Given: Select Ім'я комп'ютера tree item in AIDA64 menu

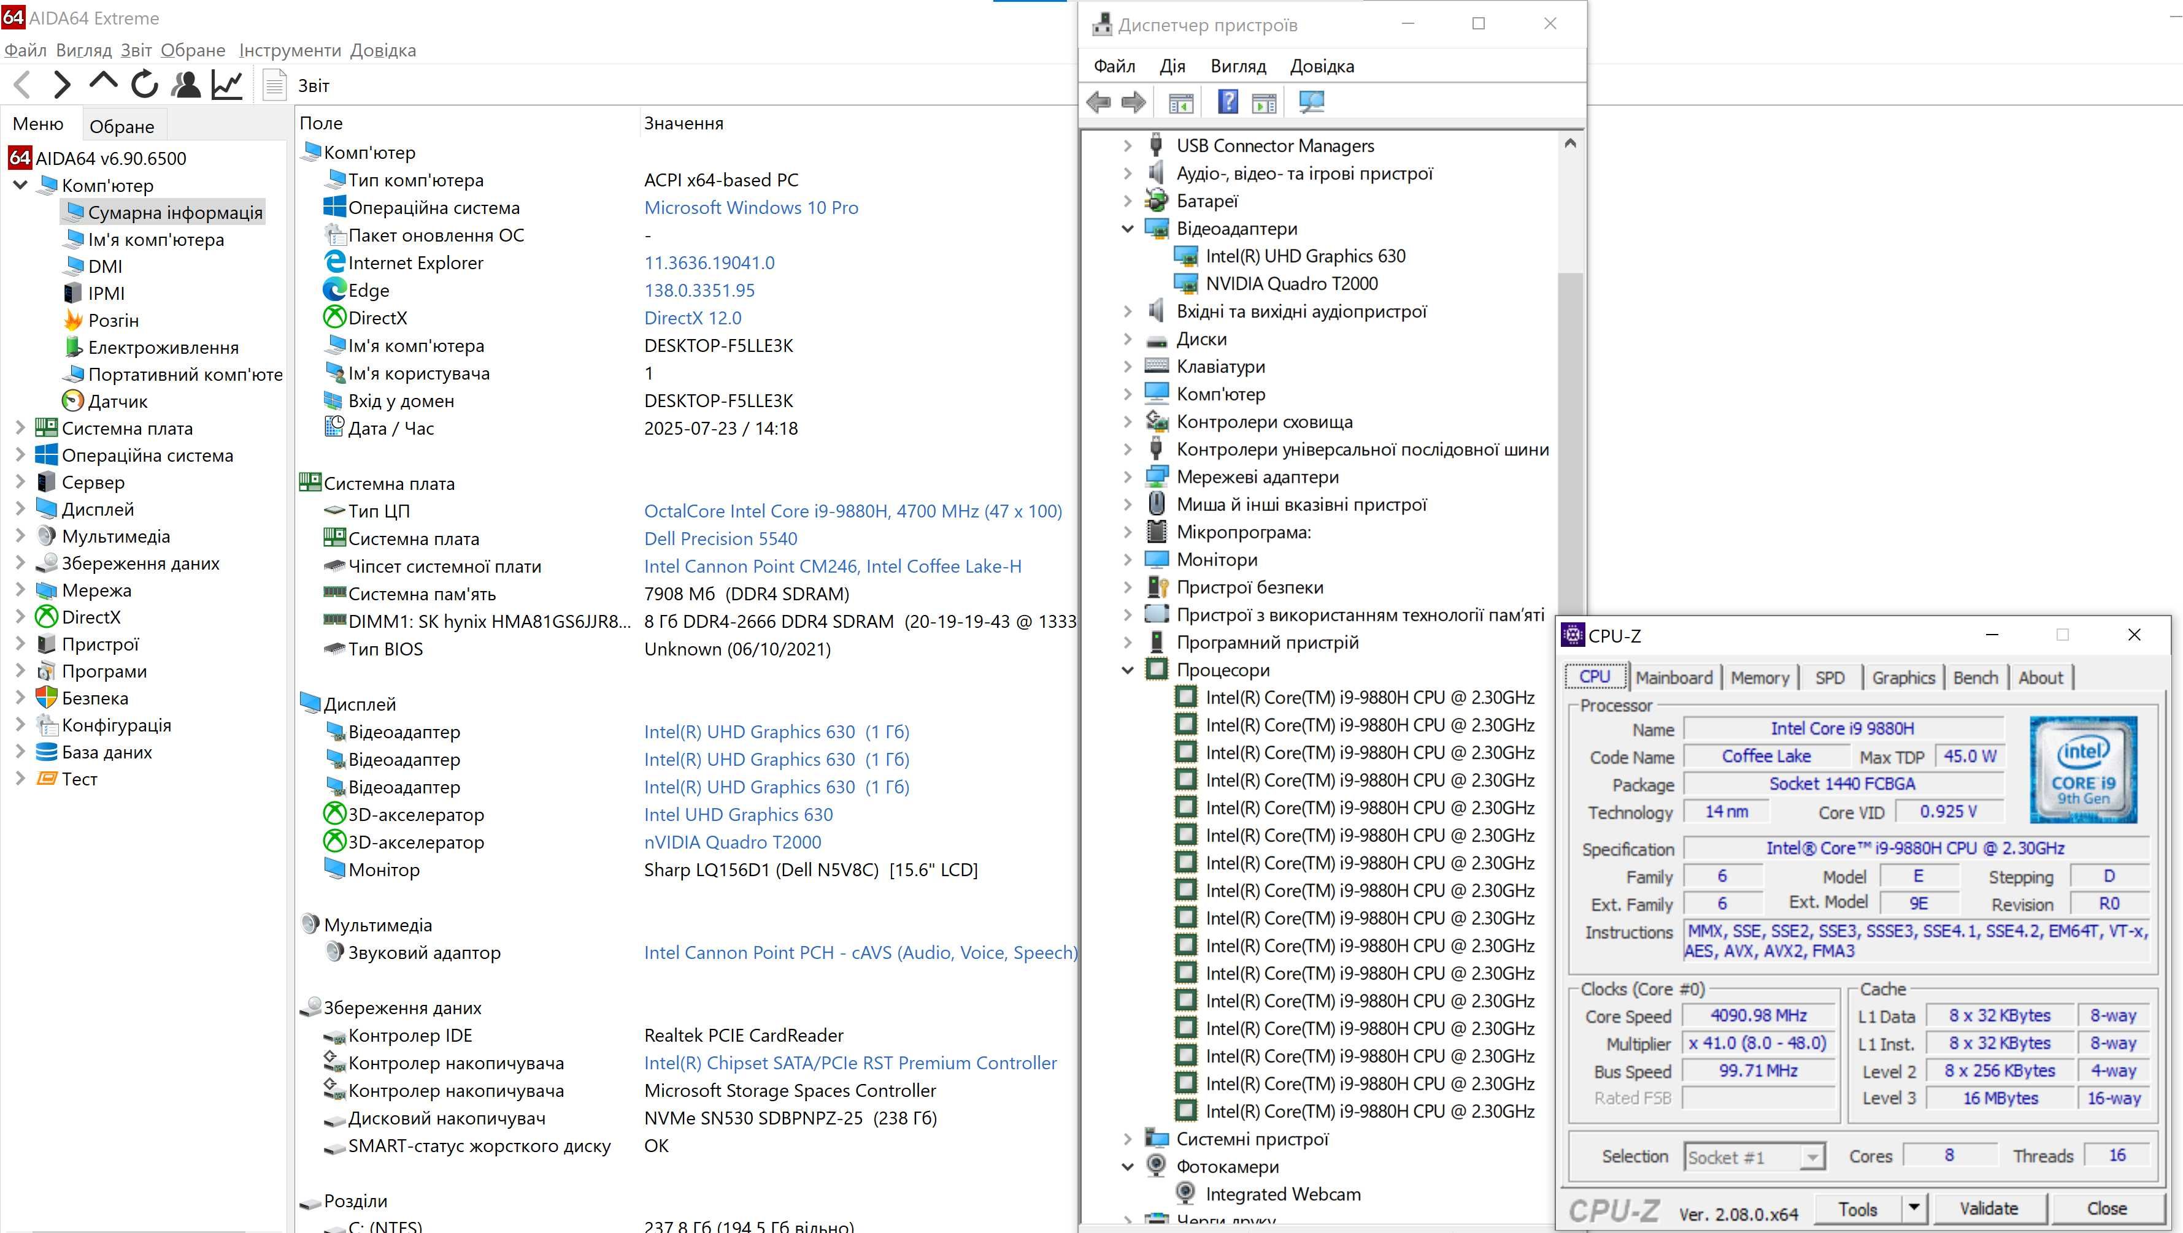Looking at the screenshot, I should click(x=156, y=239).
